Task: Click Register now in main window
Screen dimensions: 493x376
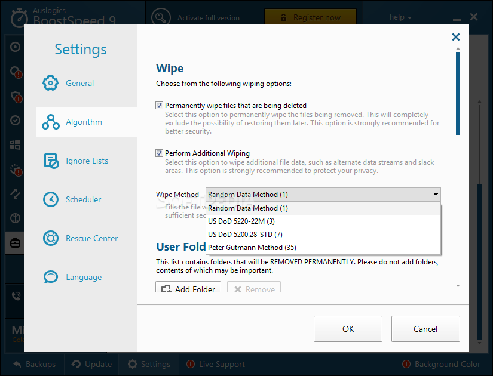Action: [310, 17]
